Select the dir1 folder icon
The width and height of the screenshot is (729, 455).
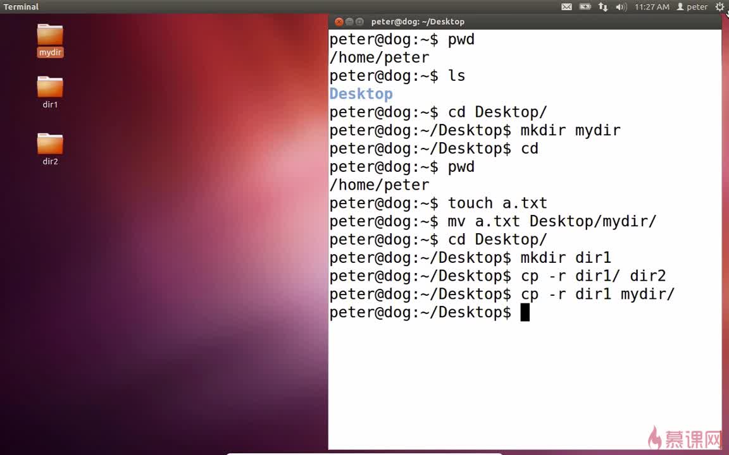click(x=50, y=87)
